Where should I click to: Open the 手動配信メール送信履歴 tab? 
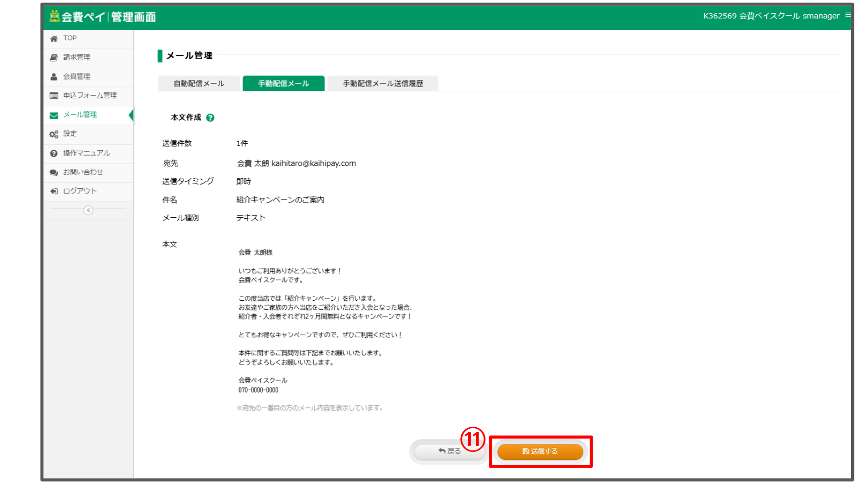point(383,83)
